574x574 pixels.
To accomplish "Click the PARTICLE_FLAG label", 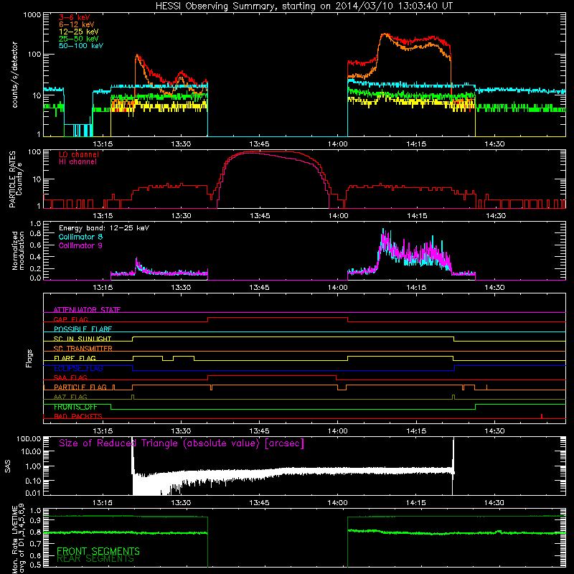I will click(x=80, y=387).
